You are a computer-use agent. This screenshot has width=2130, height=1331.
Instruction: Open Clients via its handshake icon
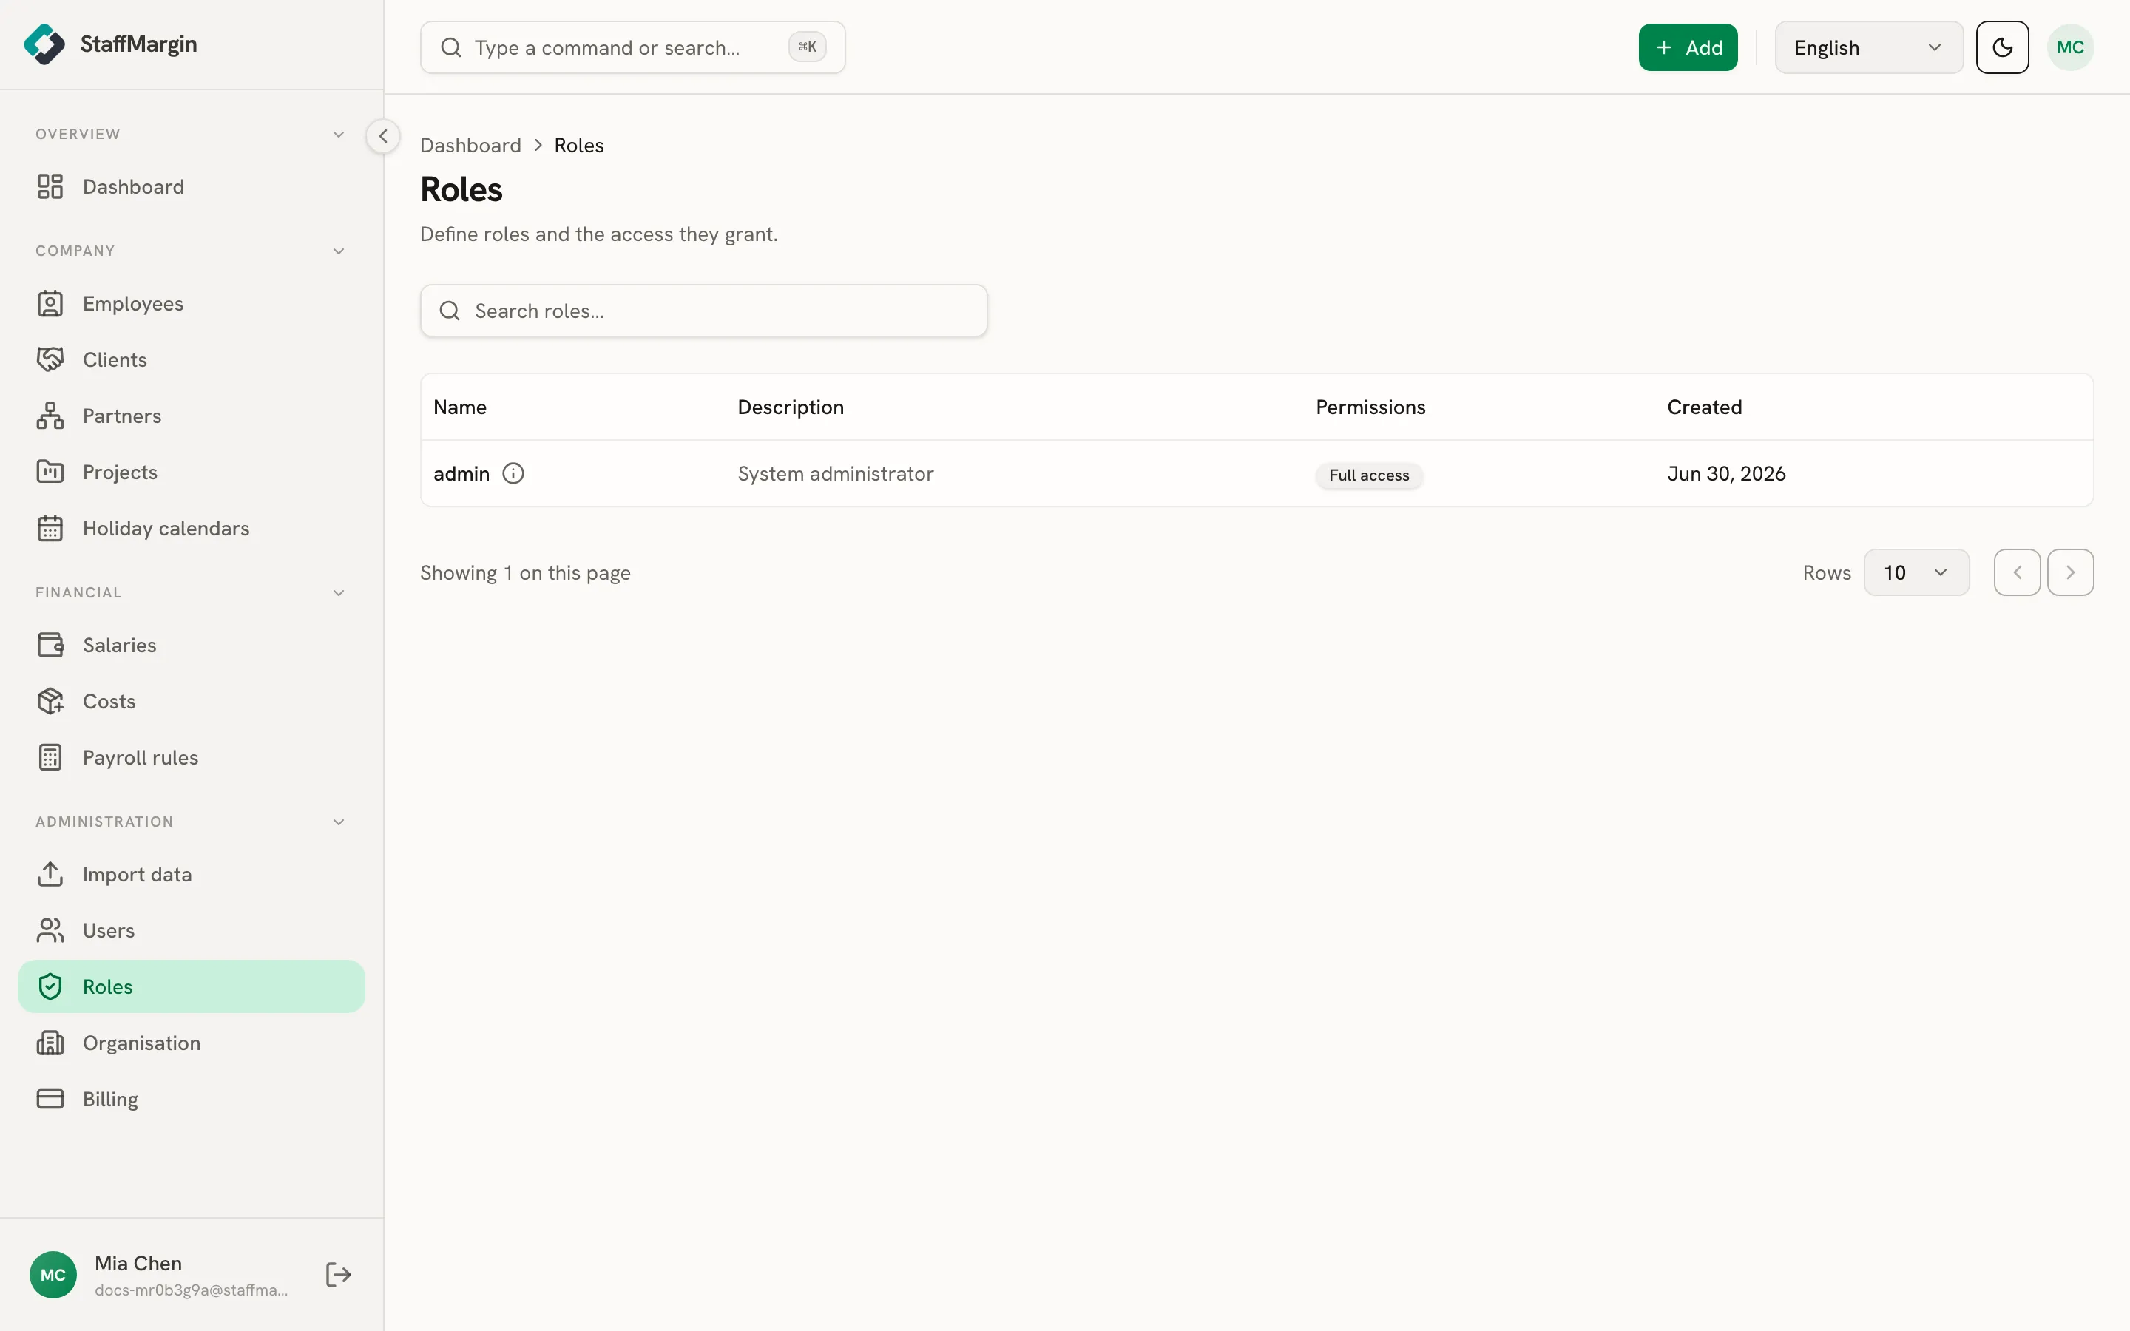(50, 360)
